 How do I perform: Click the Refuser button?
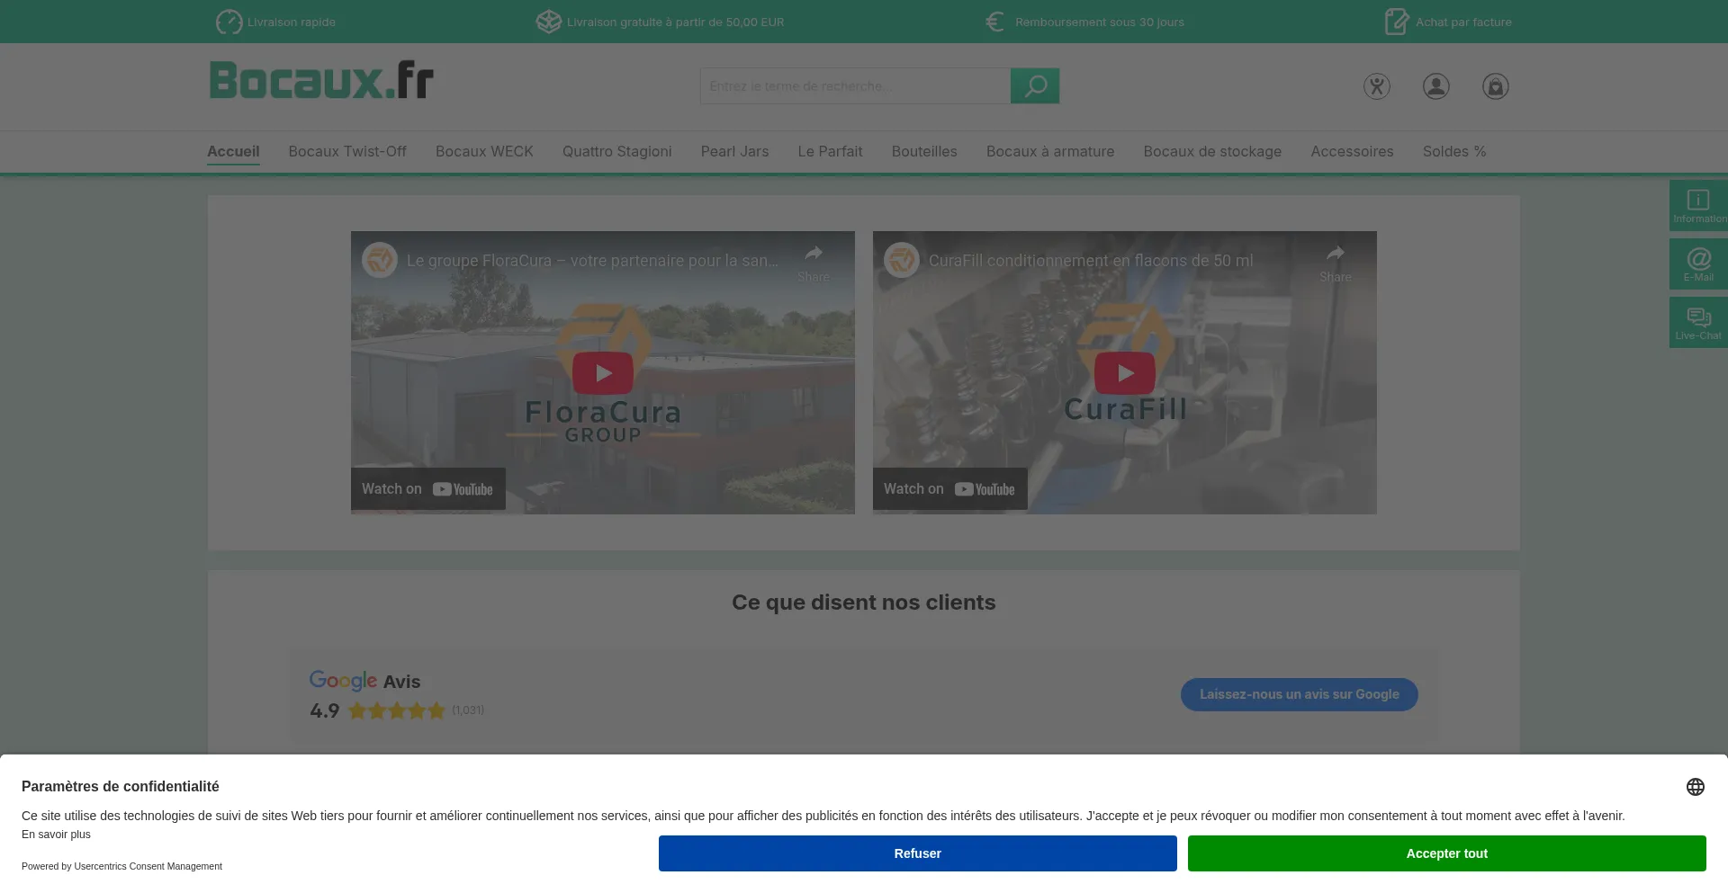[917, 853]
